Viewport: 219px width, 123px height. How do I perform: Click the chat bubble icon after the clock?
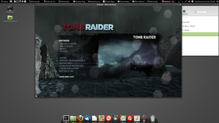coord(217,2)
